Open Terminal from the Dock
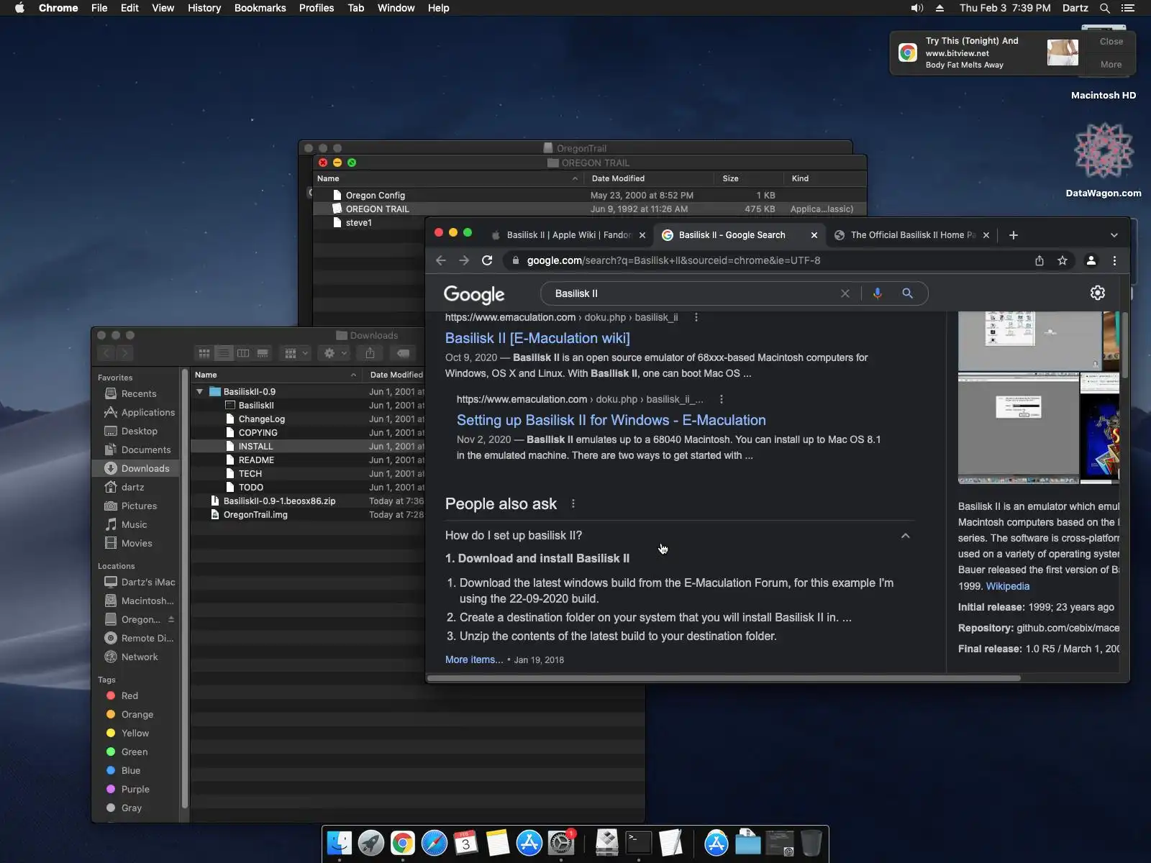1151x863 pixels. click(x=639, y=843)
